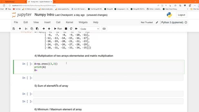199x112 pixels.
Task: Open the Widgets menu
Action: click(x=83, y=22)
